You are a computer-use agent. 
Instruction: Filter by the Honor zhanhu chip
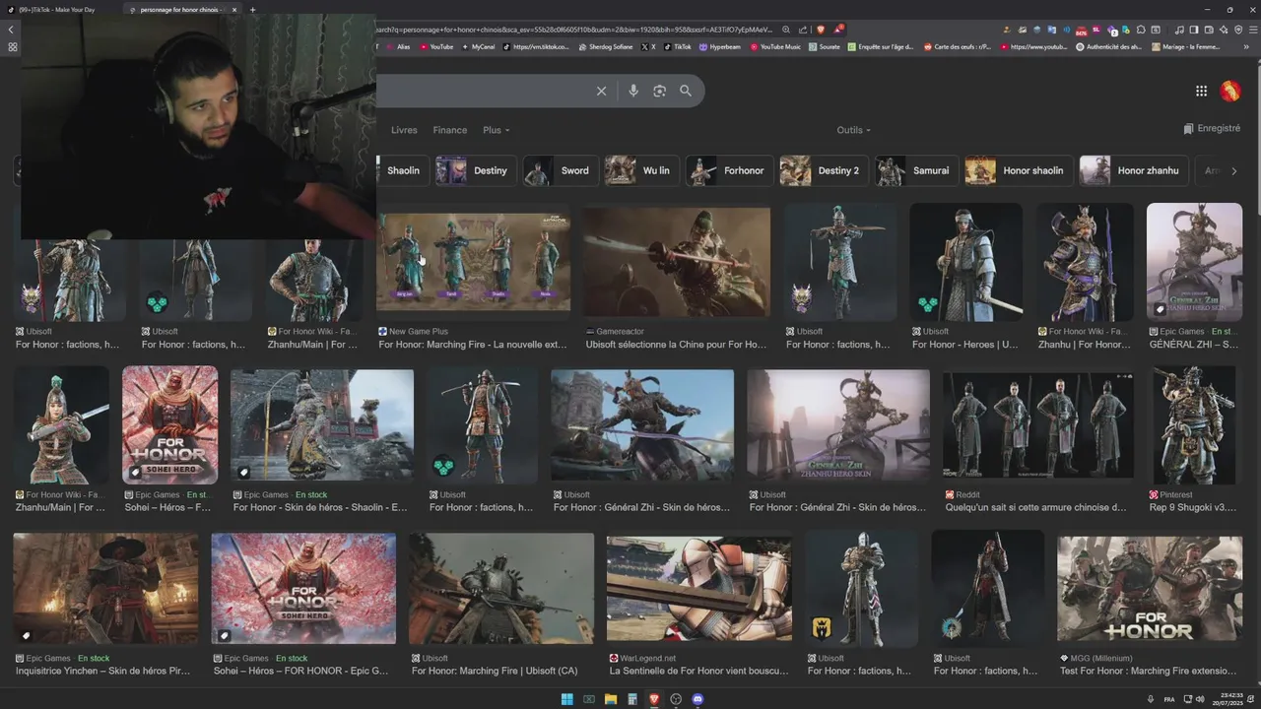click(x=1133, y=170)
